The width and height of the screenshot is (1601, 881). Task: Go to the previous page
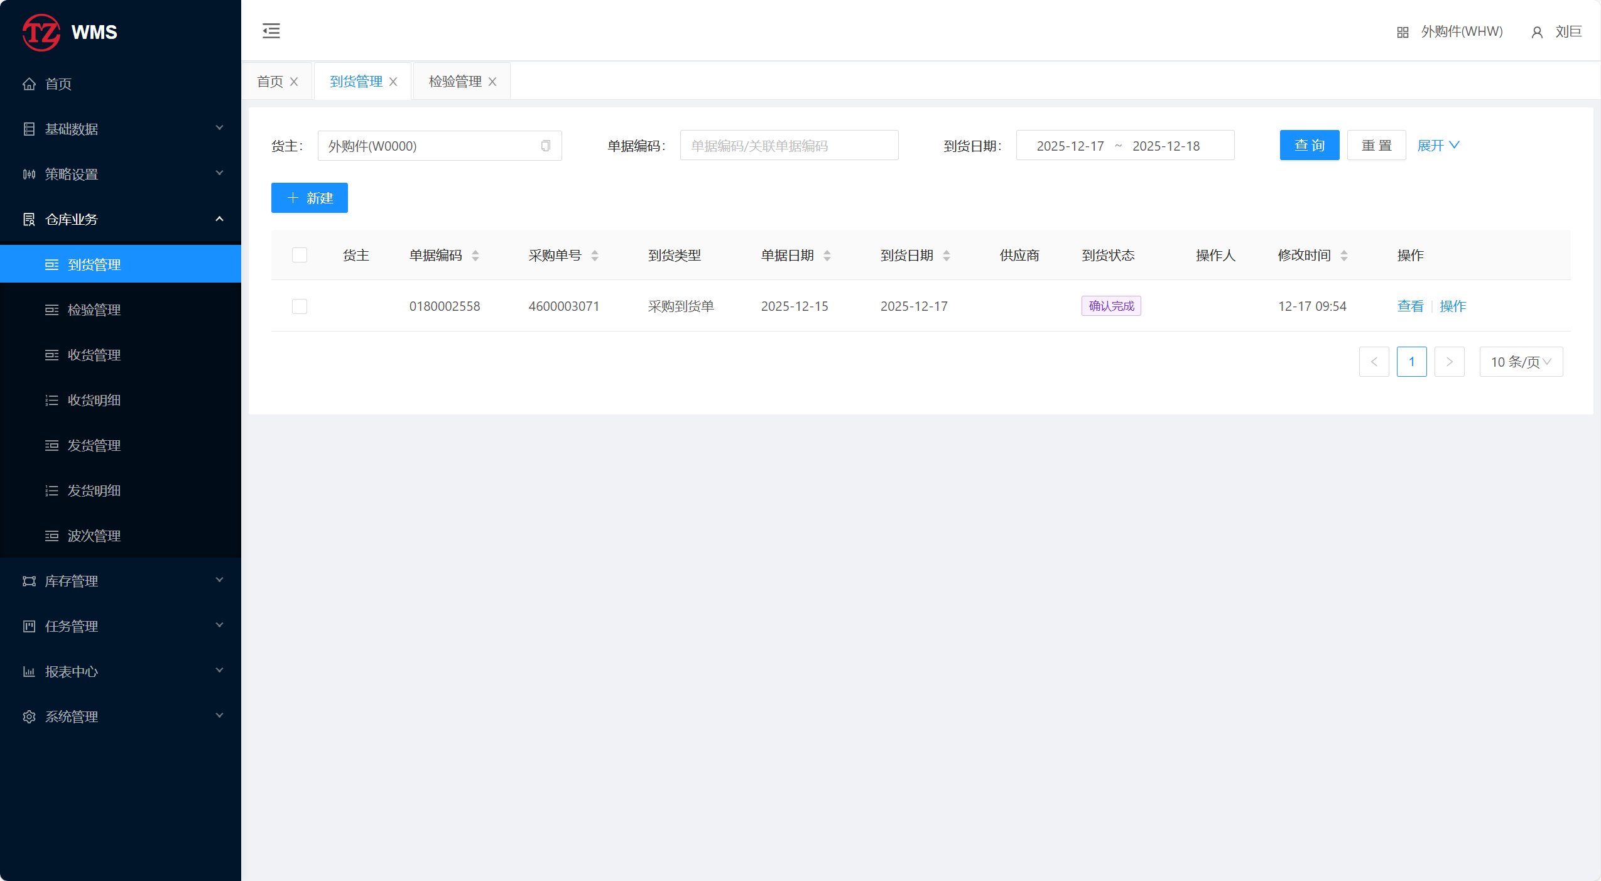tap(1374, 362)
